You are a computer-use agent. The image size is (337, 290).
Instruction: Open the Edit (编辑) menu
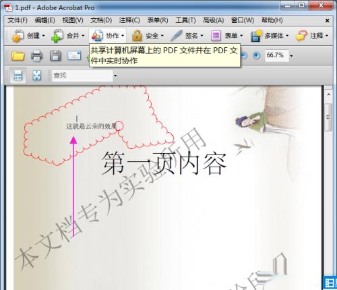[x=45, y=20]
